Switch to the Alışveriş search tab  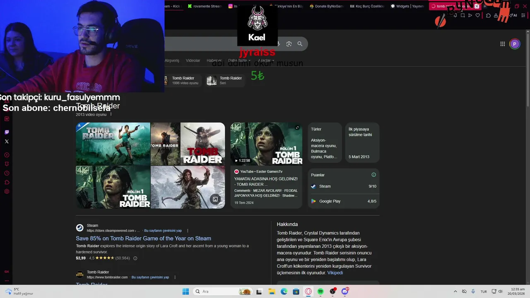(172, 60)
